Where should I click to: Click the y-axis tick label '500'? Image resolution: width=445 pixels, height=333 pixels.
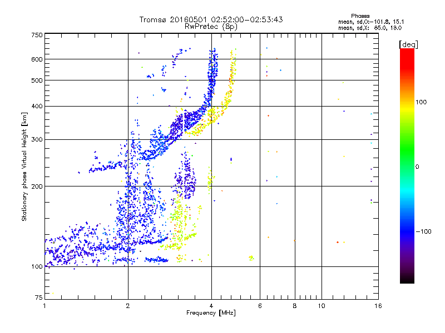[x=37, y=80]
